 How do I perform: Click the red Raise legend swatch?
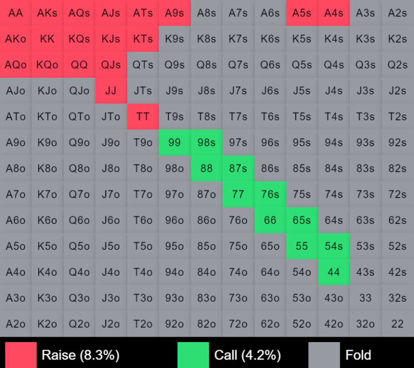21,355
